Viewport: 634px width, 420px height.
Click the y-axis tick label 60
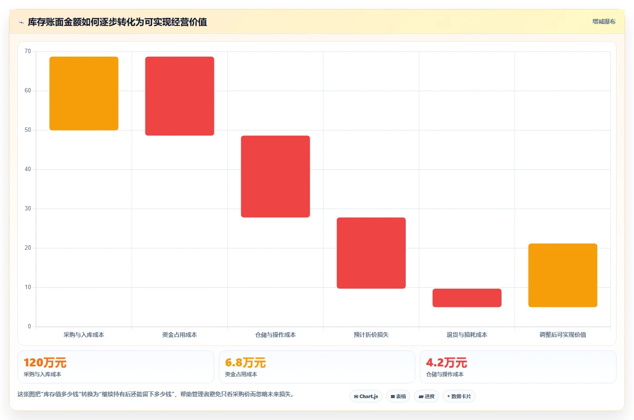tap(28, 91)
